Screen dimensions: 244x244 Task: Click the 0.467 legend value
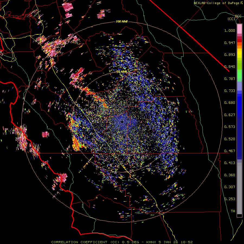230,151
